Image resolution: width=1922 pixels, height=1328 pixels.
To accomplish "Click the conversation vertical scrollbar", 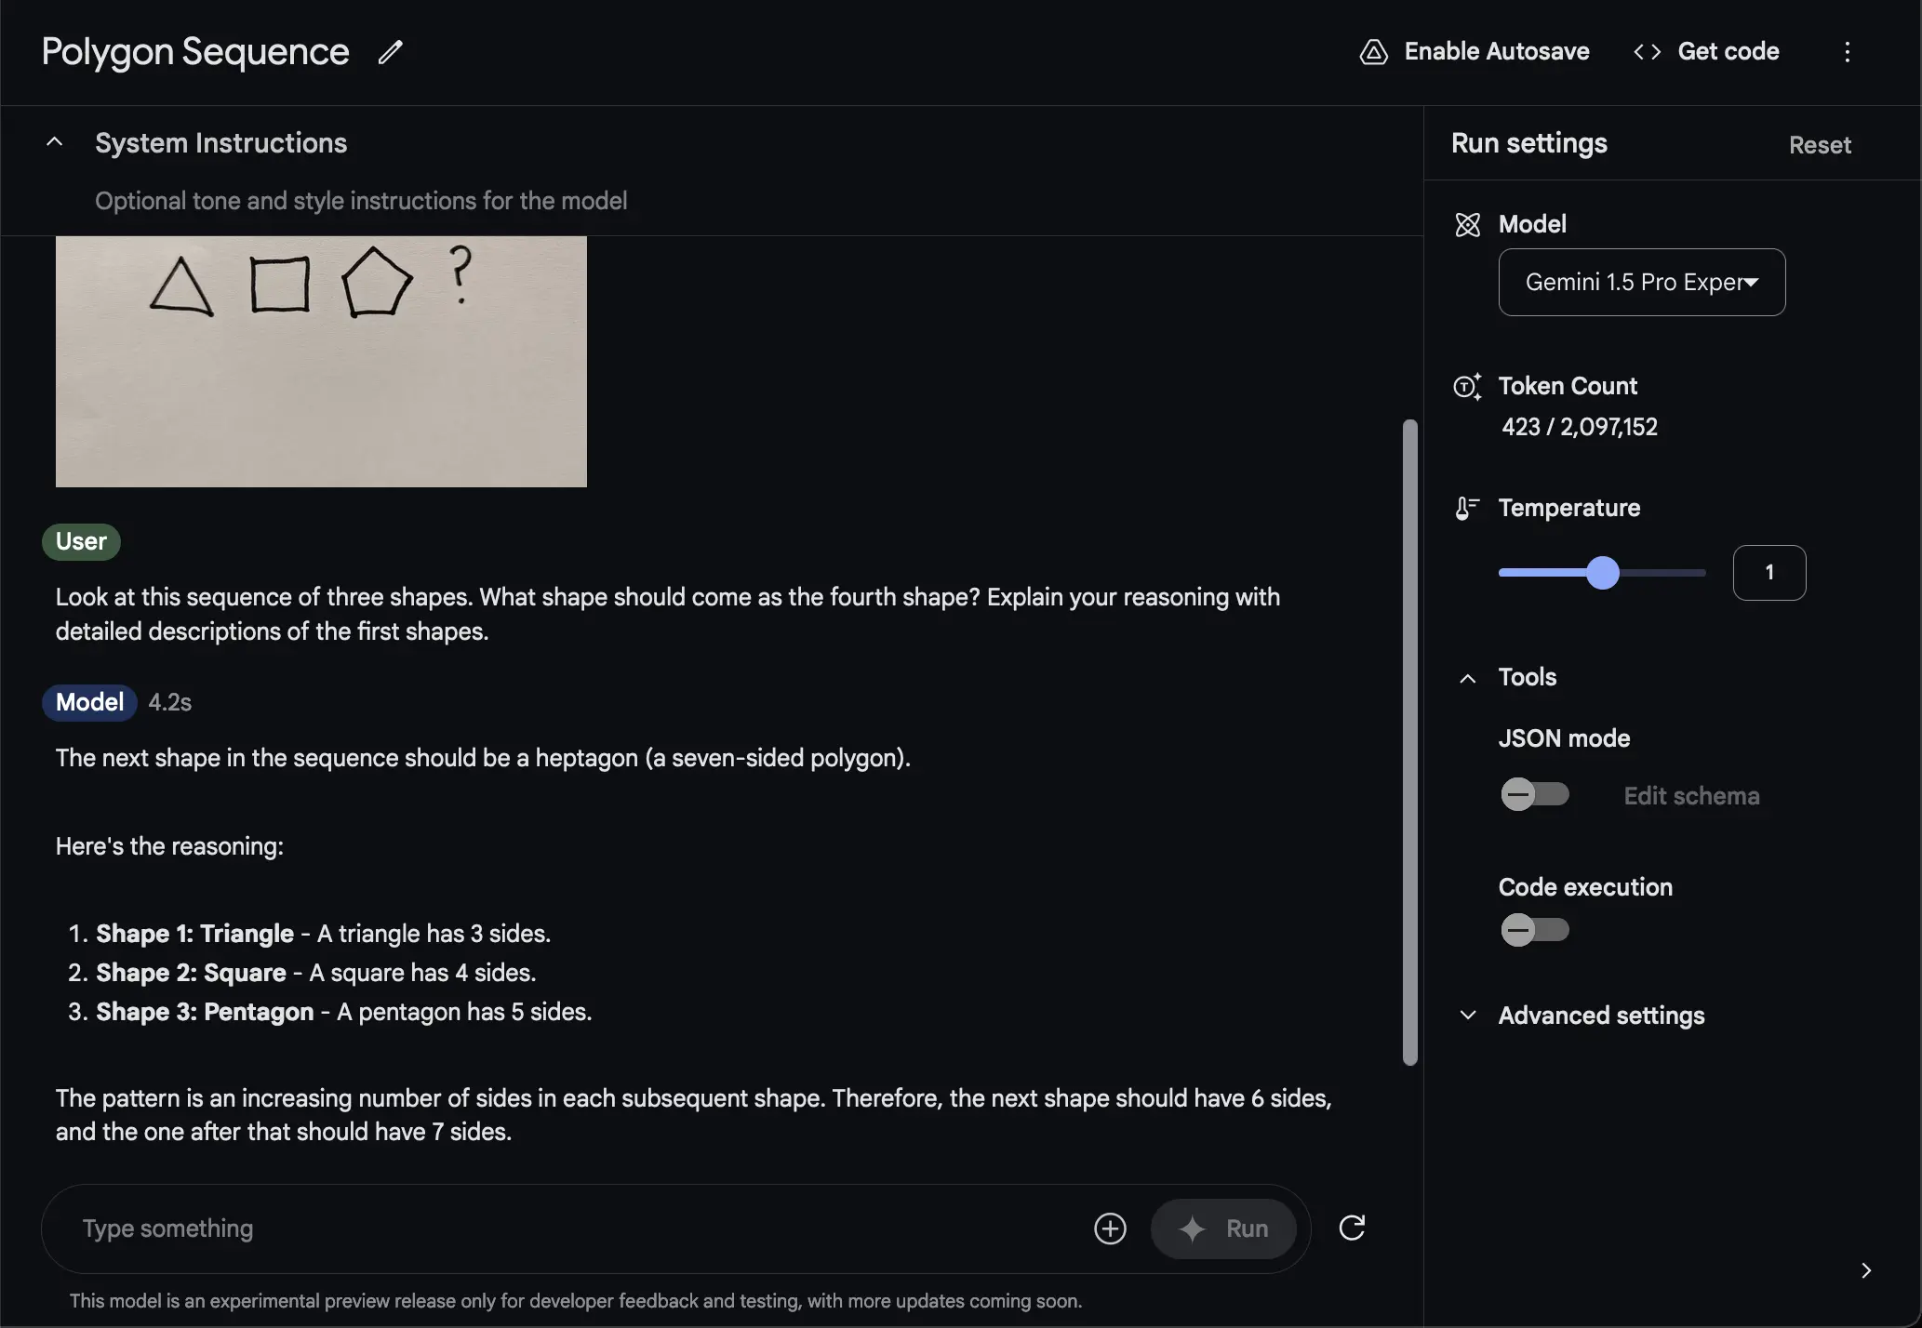I will click(1410, 742).
